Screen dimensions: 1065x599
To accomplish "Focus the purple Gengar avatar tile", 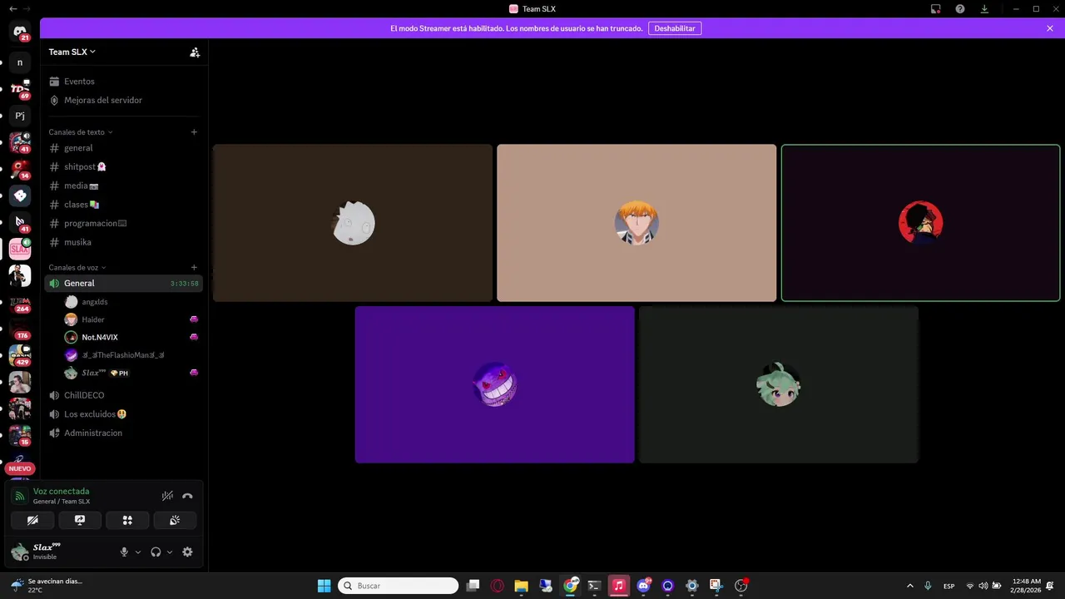I will pyautogui.click(x=494, y=384).
